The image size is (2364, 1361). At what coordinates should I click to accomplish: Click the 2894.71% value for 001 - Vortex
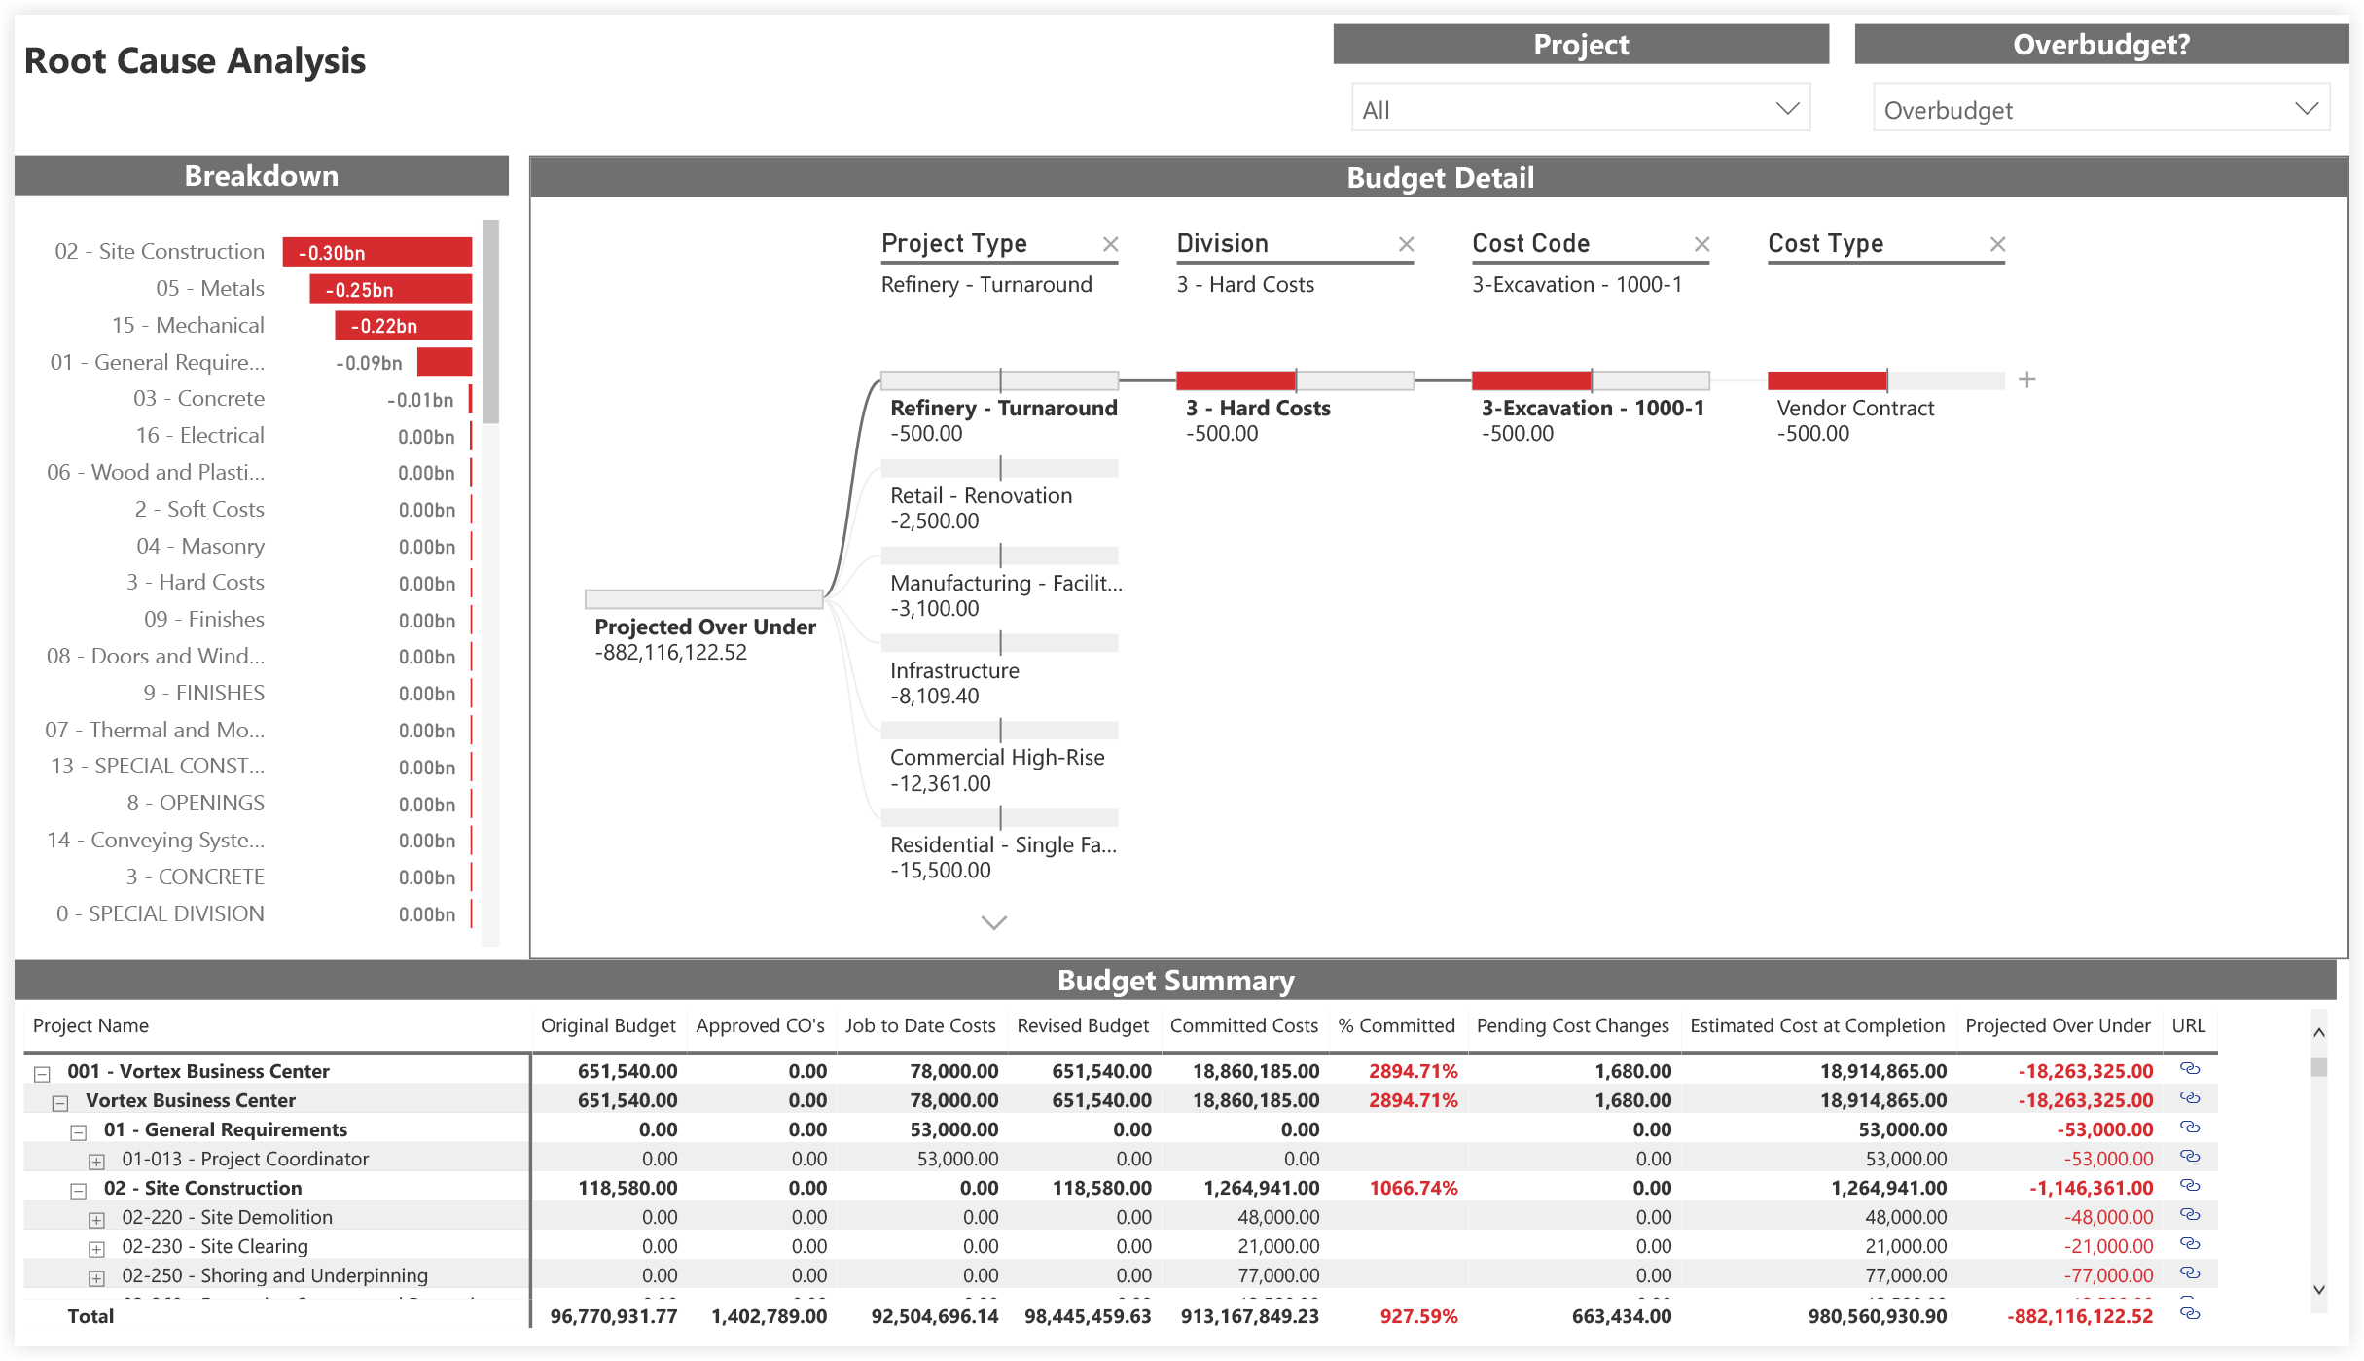1413,1071
